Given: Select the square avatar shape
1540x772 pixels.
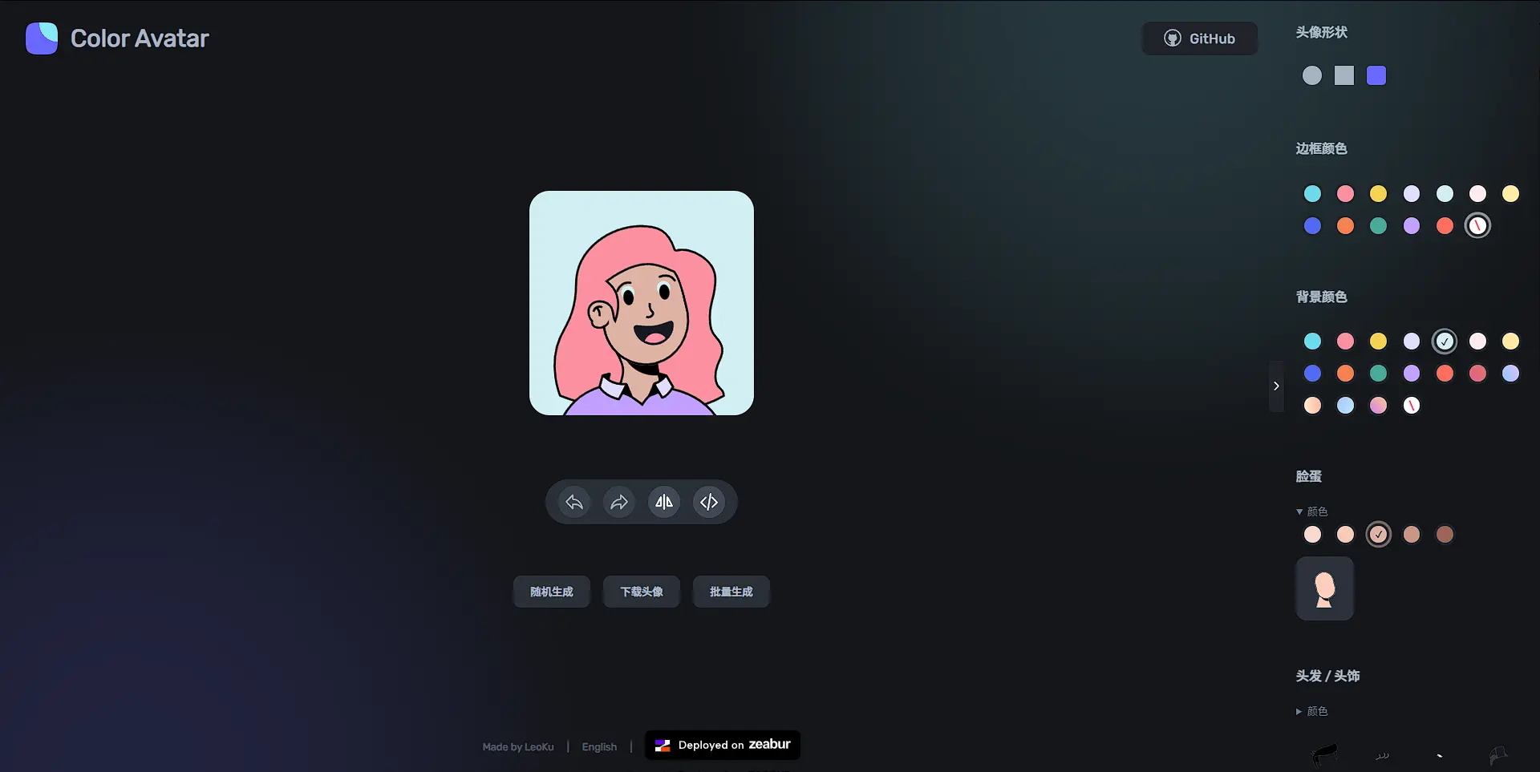Looking at the screenshot, I should point(1344,75).
